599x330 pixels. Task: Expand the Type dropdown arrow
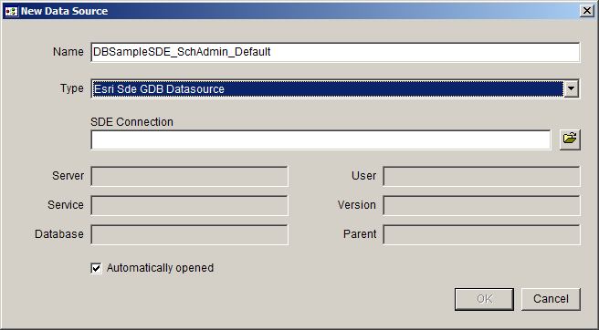[x=571, y=89]
